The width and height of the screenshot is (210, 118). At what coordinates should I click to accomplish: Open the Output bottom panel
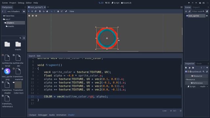point(33,115)
